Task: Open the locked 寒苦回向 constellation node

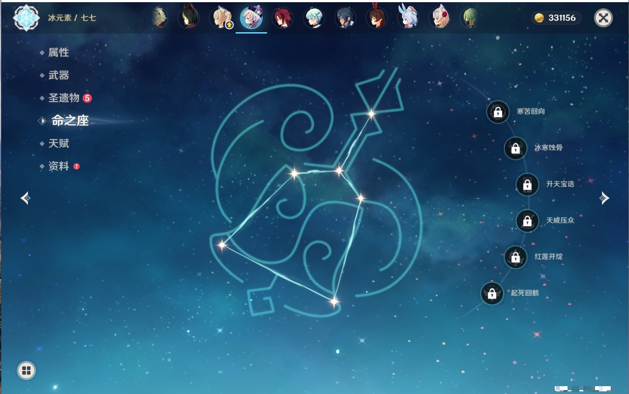Action: click(498, 112)
